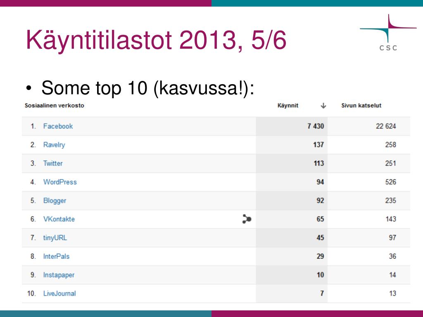This screenshot has height=317, width=423.
Task: Open the Facebook link
Action: pos(58,126)
